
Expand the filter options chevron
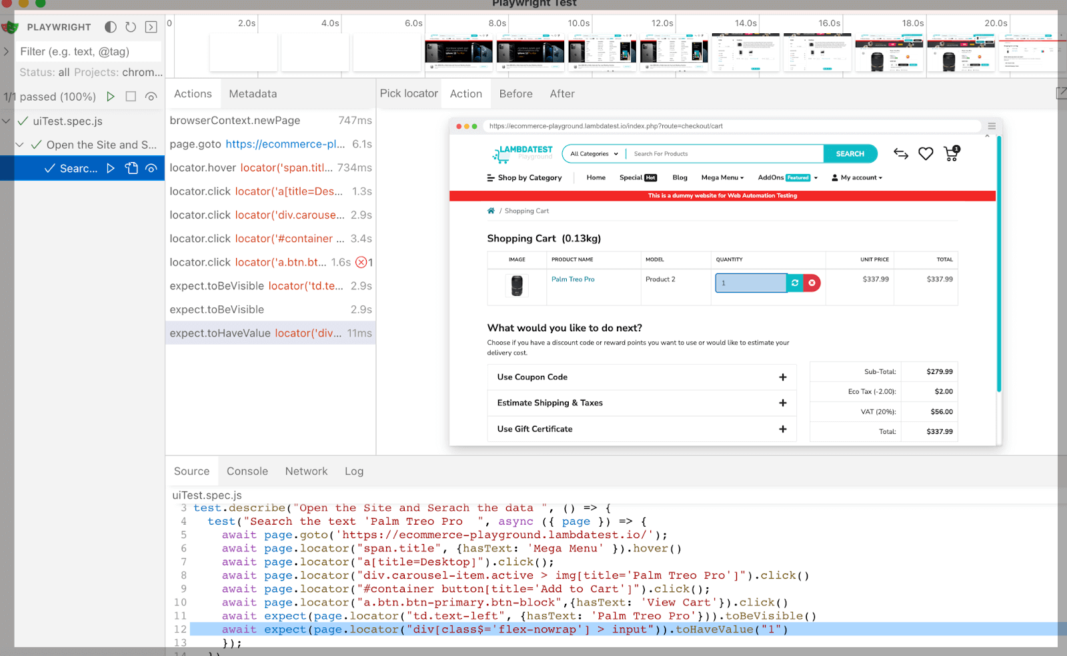7,51
